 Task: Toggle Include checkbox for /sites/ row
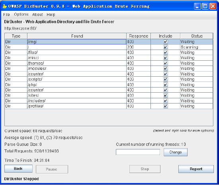[x=166, y=95]
